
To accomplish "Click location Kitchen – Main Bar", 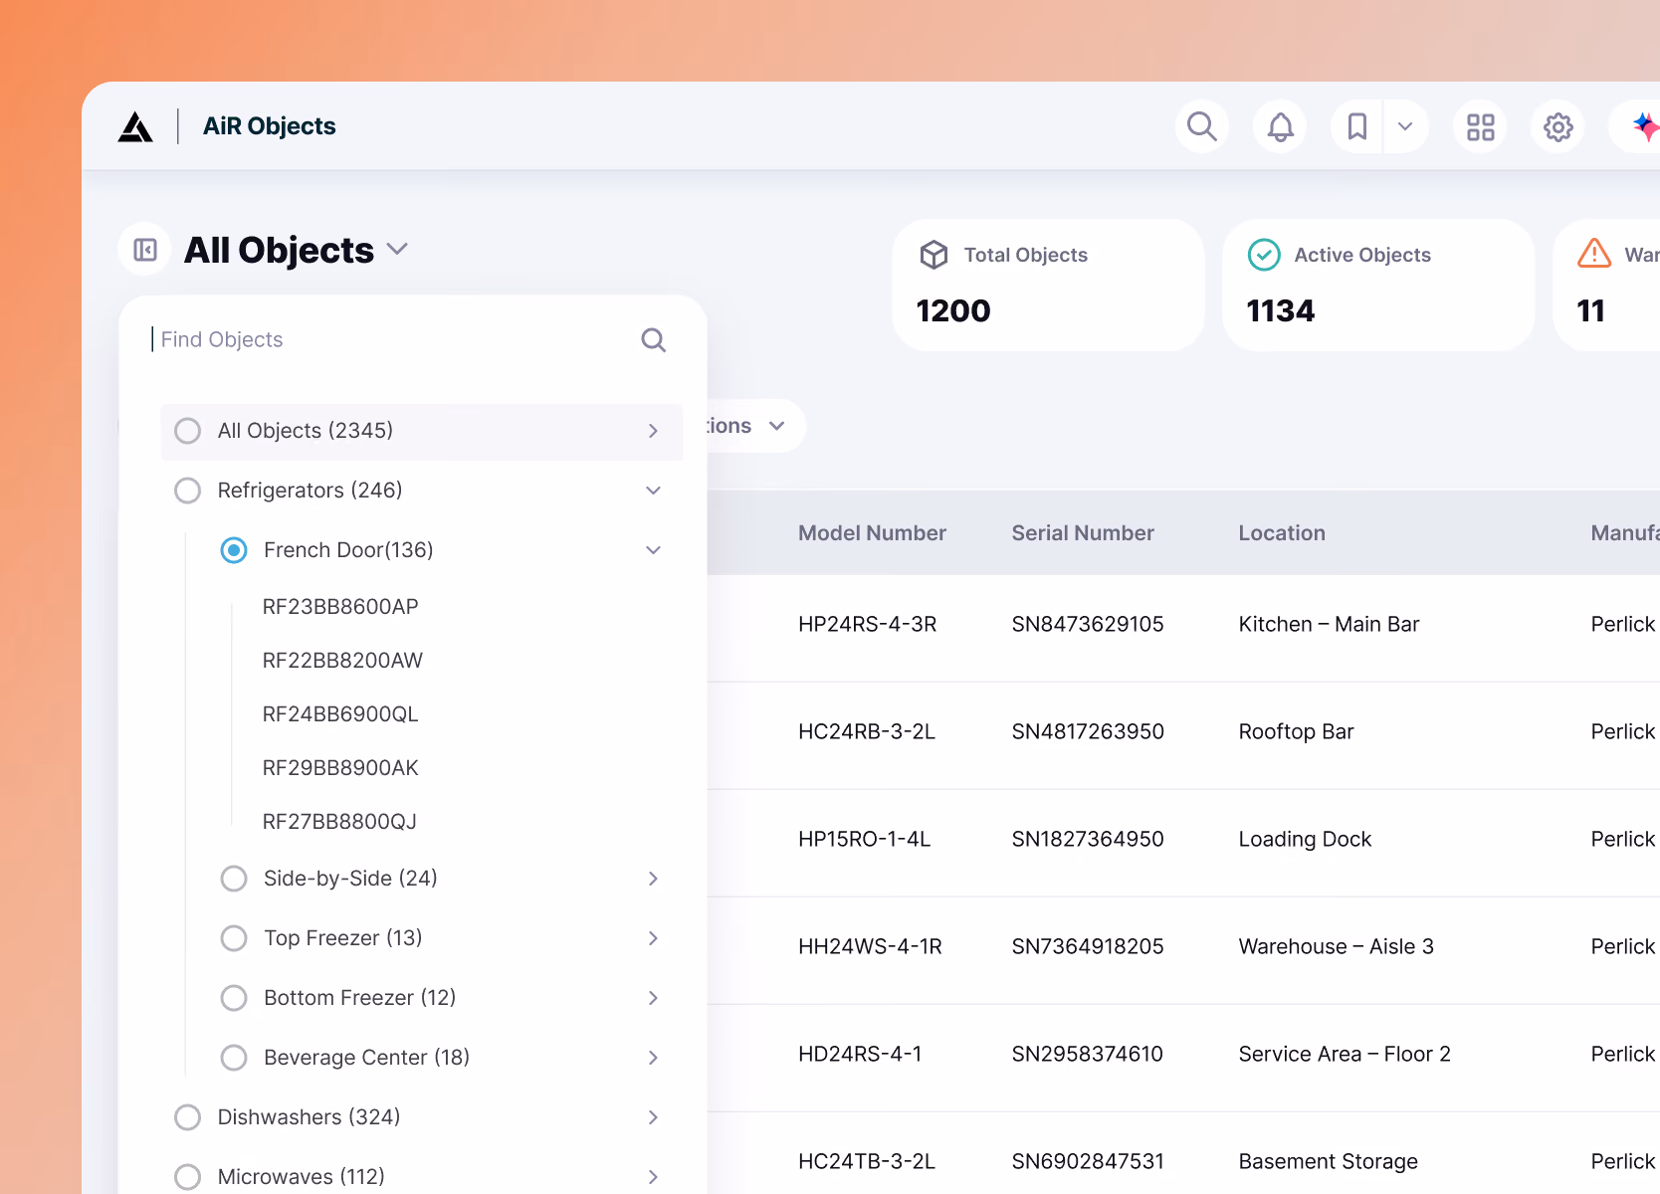I will (1329, 625).
